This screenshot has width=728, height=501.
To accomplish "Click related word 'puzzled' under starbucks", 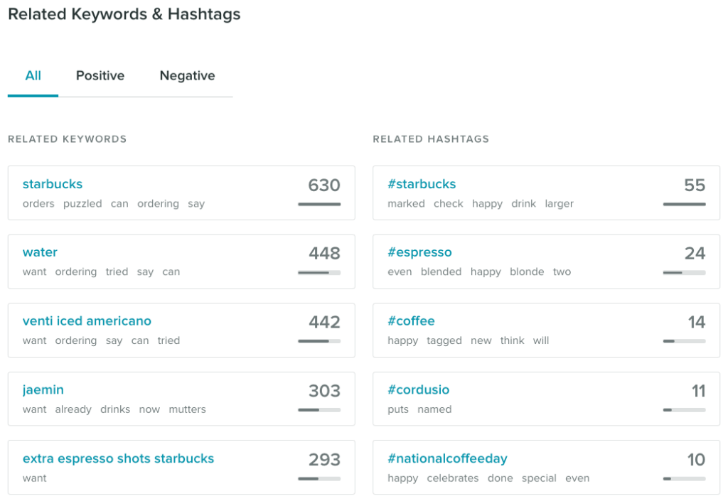I will (82, 204).
